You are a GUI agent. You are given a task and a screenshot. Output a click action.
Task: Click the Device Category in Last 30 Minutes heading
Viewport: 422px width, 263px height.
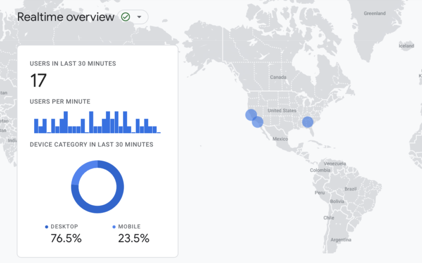coord(91,145)
